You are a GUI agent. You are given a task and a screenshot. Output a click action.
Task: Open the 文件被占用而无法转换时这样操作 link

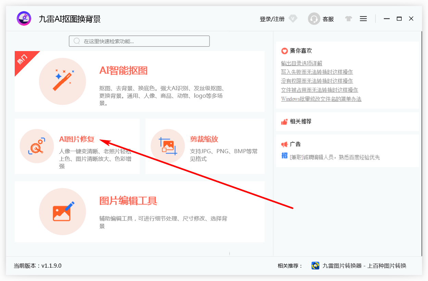click(319, 90)
